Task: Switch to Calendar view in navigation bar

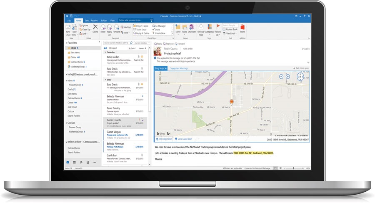Action: [75, 162]
